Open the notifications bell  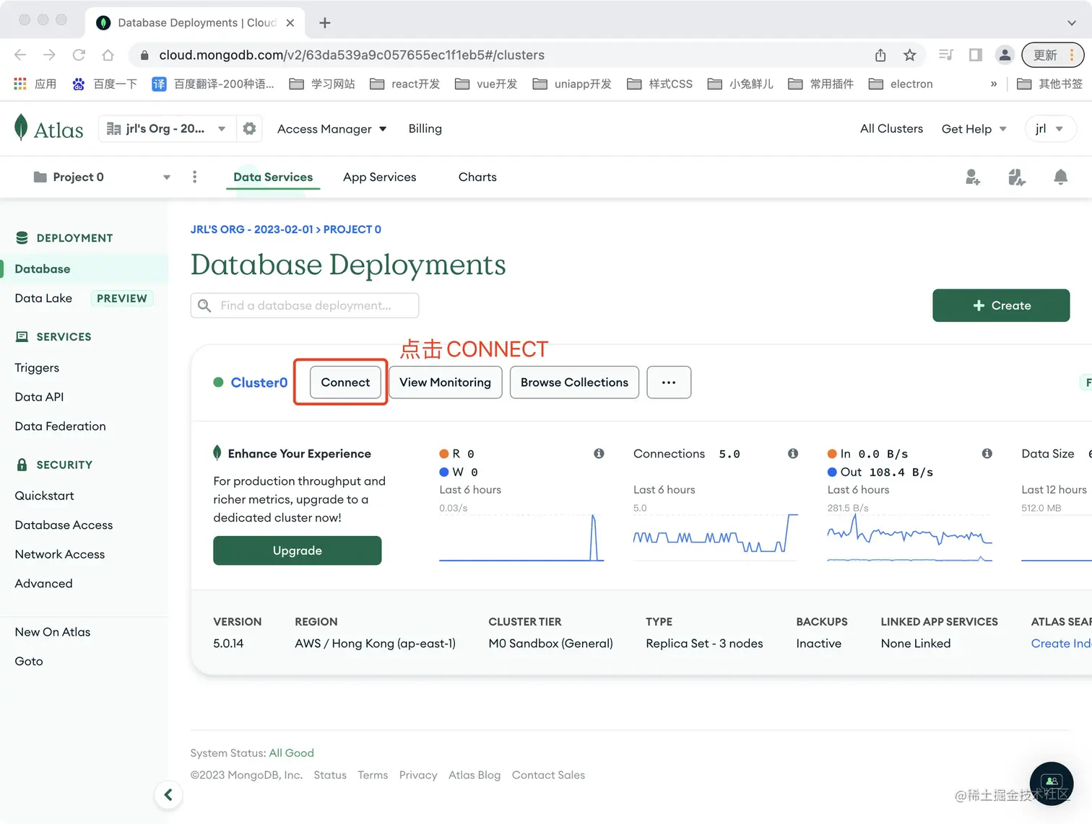pos(1060,177)
